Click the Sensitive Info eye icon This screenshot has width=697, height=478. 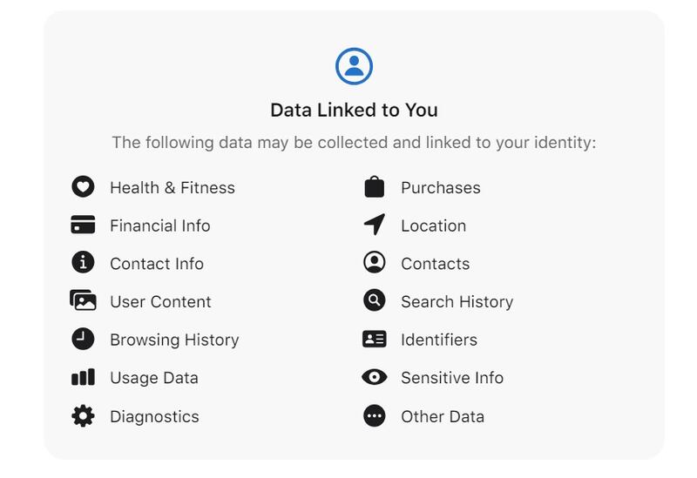[x=374, y=378]
